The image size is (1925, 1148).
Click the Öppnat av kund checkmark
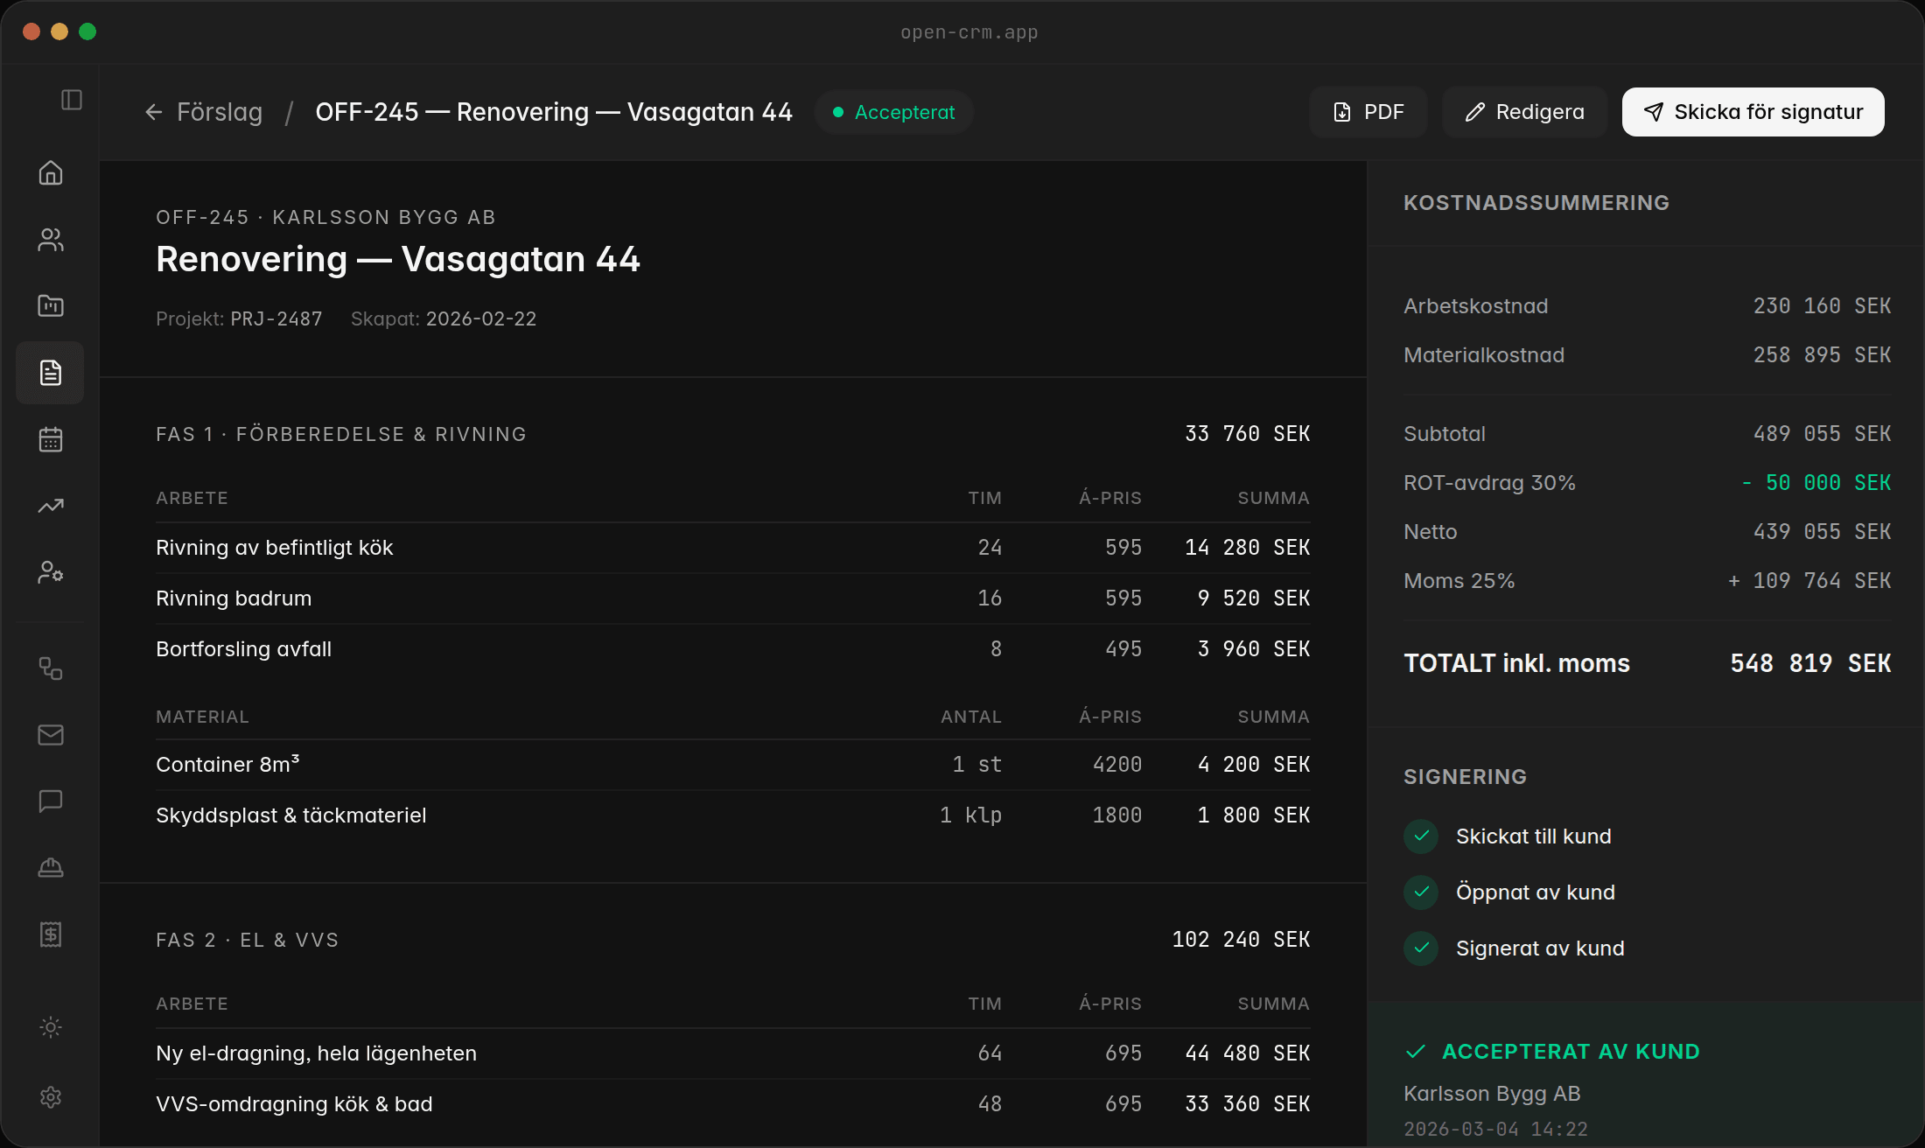(1421, 892)
